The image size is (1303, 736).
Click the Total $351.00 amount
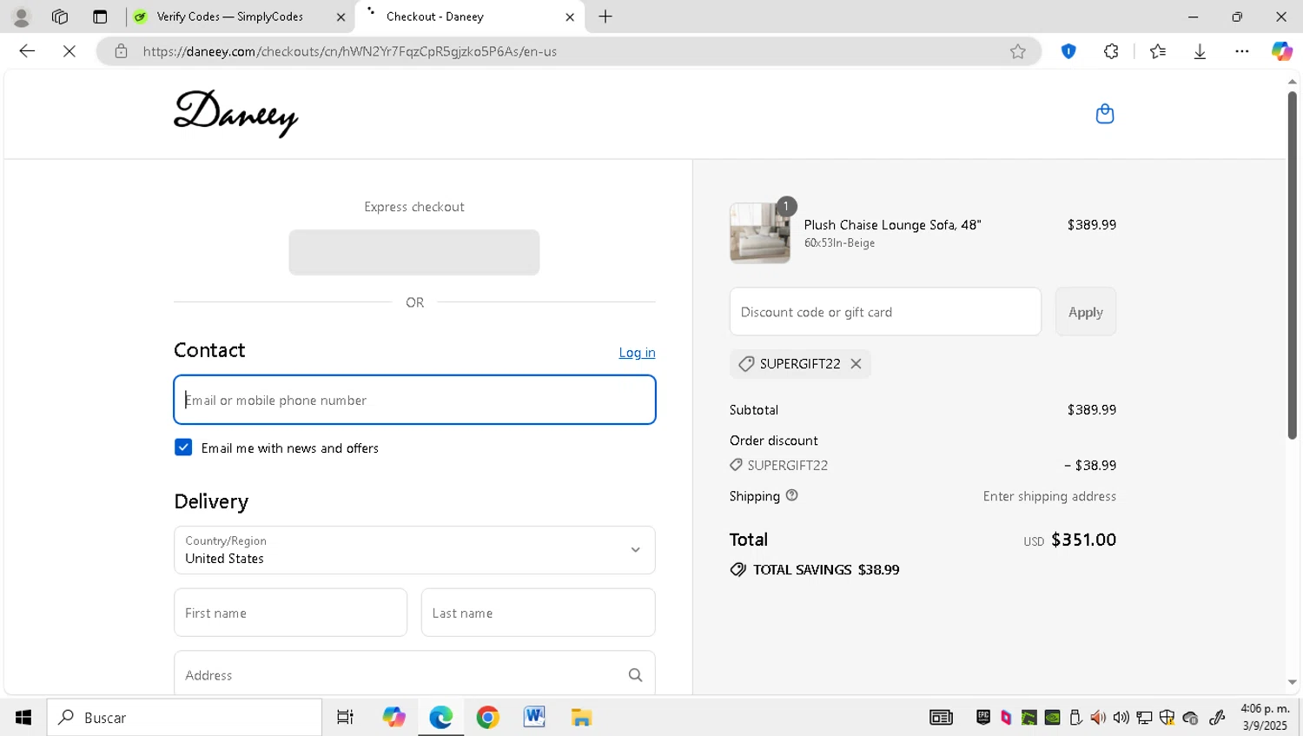(x=1083, y=540)
